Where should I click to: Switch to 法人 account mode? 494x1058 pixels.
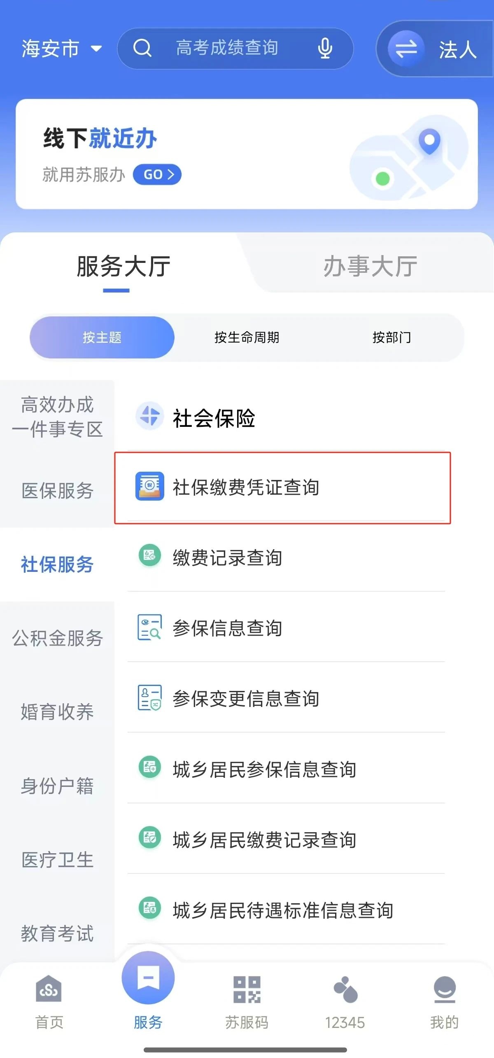pyautogui.click(x=435, y=49)
